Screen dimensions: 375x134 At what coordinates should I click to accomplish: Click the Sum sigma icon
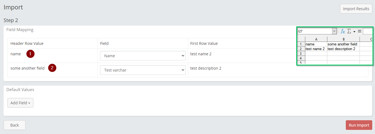point(349,31)
